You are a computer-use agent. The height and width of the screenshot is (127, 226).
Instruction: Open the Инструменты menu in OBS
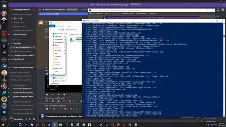[141, 13]
